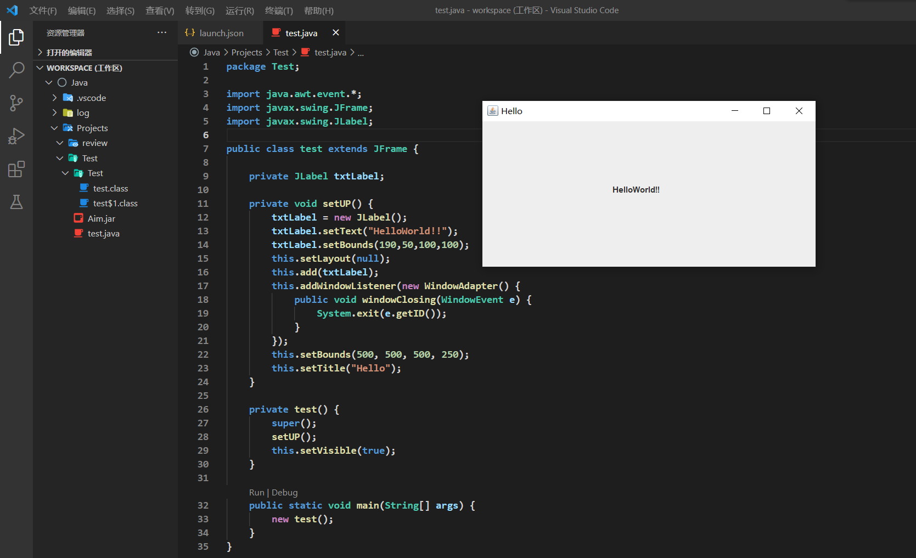Open the explorer panel more actions menu

tap(162, 32)
